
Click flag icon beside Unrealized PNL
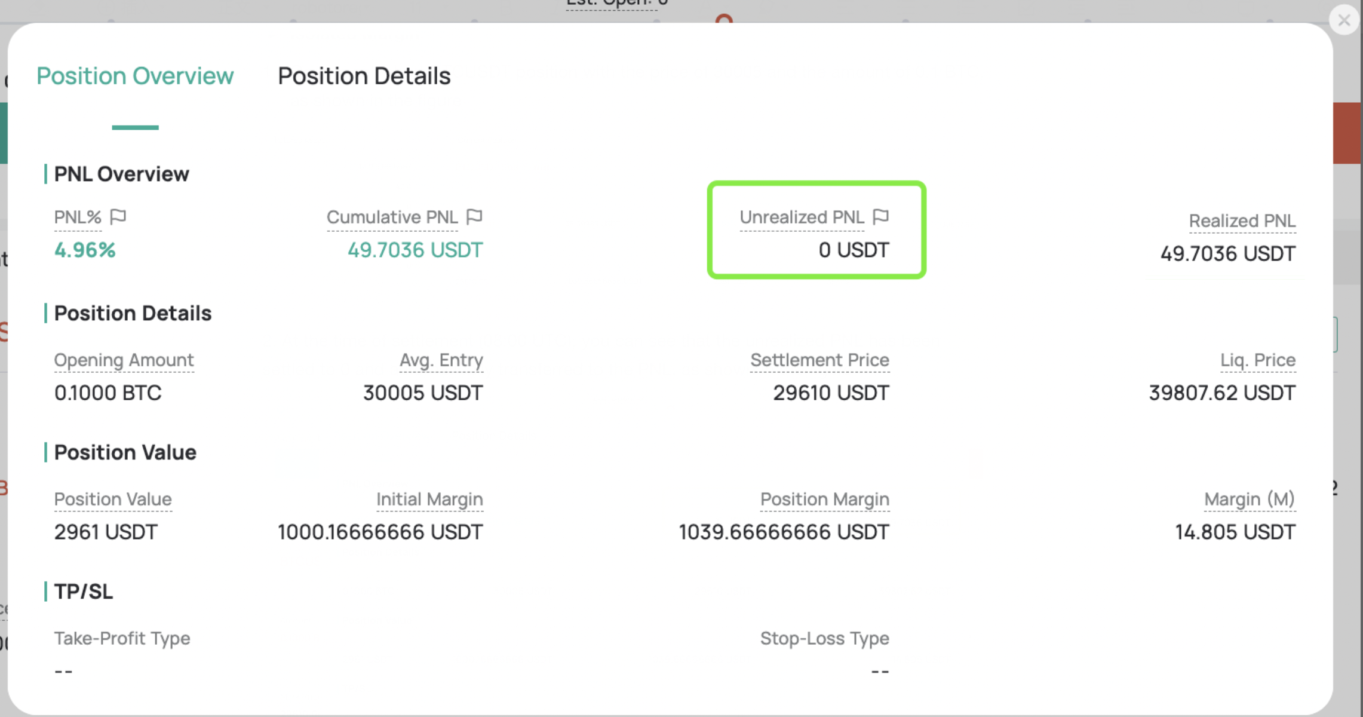click(x=880, y=216)
